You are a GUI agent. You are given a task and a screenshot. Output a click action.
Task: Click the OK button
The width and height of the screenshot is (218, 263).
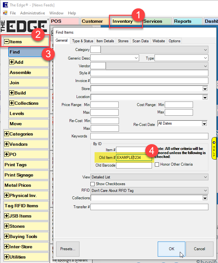(171, 249)
